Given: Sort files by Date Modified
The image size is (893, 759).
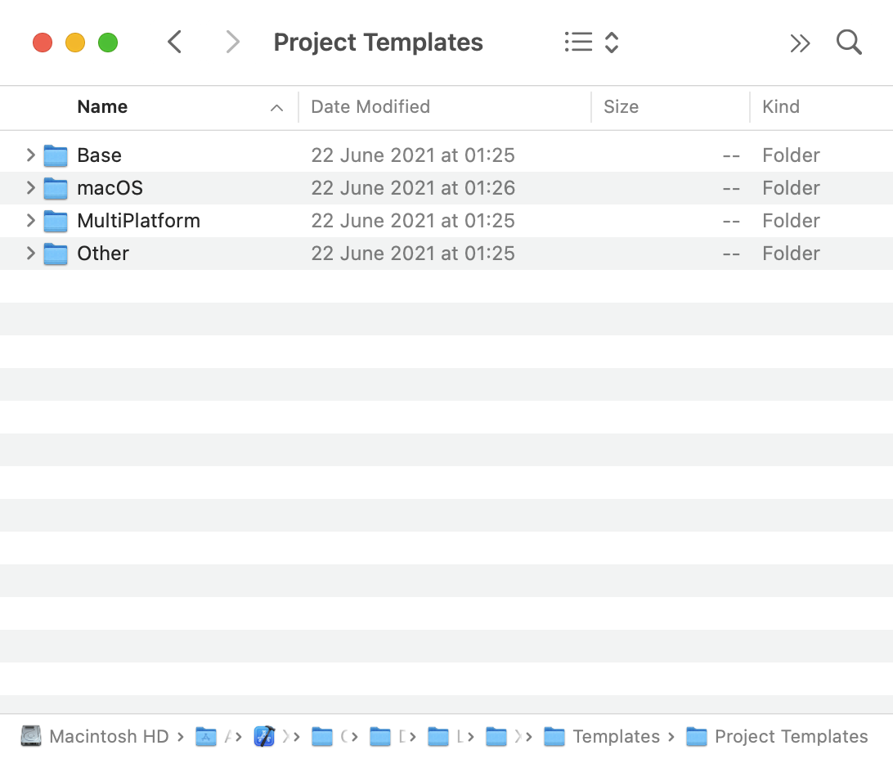Looking at the screenshot, I should coord(369,107).
